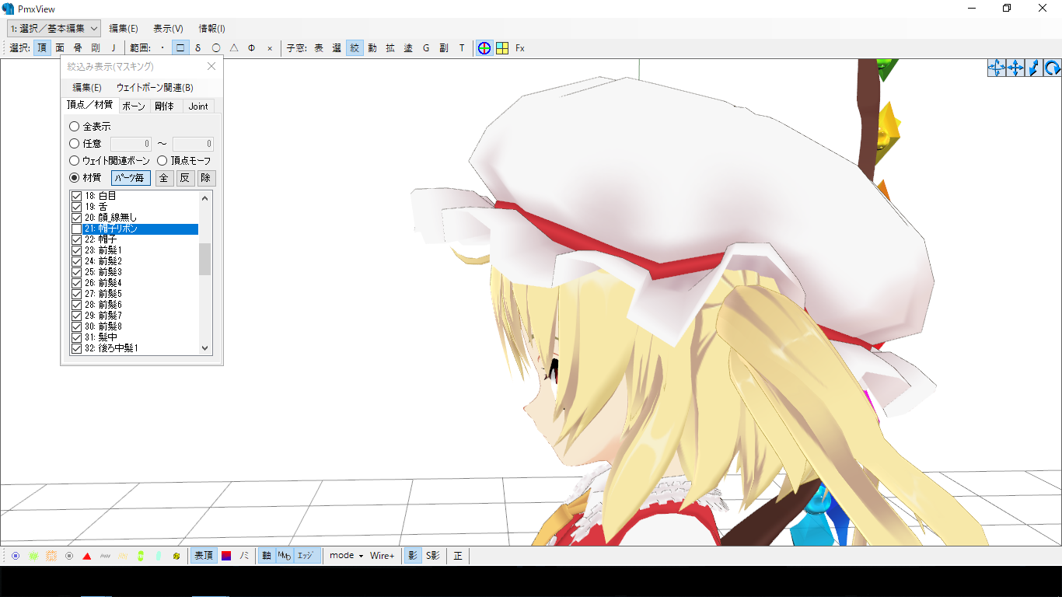This screenshot has width=1062, height=597.
Task: Toggle the 影 shadow button
Action: point(413,556)
